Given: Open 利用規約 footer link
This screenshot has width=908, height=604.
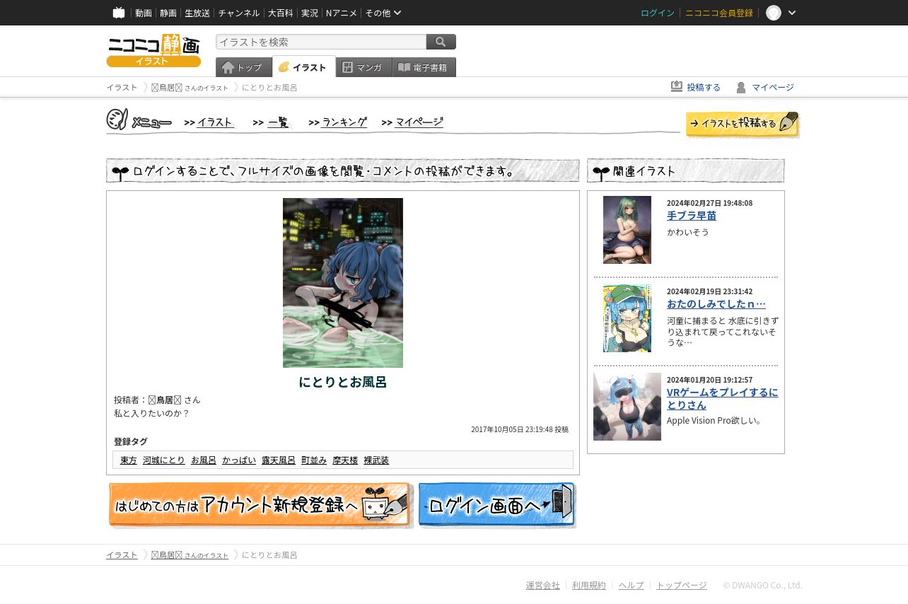Looking at the screenshot, I should click(589, 586).
